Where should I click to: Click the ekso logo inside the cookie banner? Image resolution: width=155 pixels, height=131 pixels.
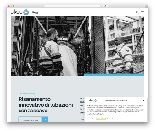click(x=93, y=100)
